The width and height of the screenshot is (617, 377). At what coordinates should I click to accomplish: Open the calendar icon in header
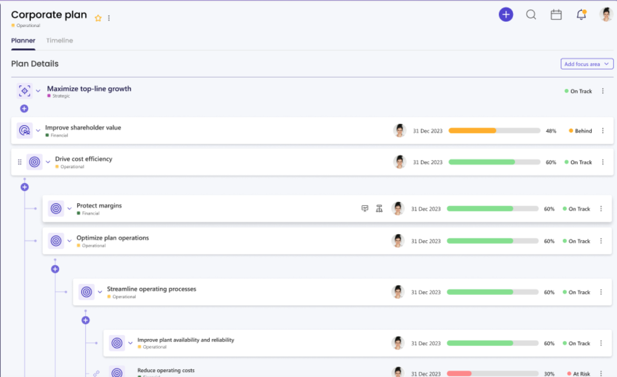pyautogui.click(x=556, y=15)
